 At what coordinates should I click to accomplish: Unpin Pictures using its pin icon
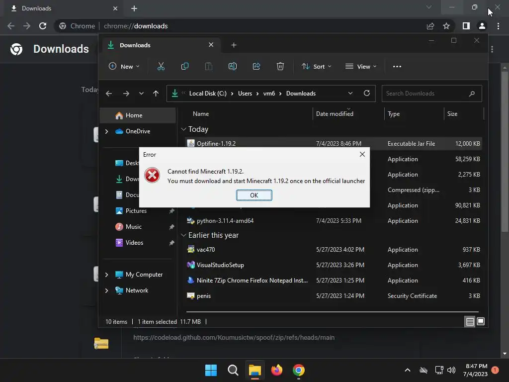(x=171, y=211)
